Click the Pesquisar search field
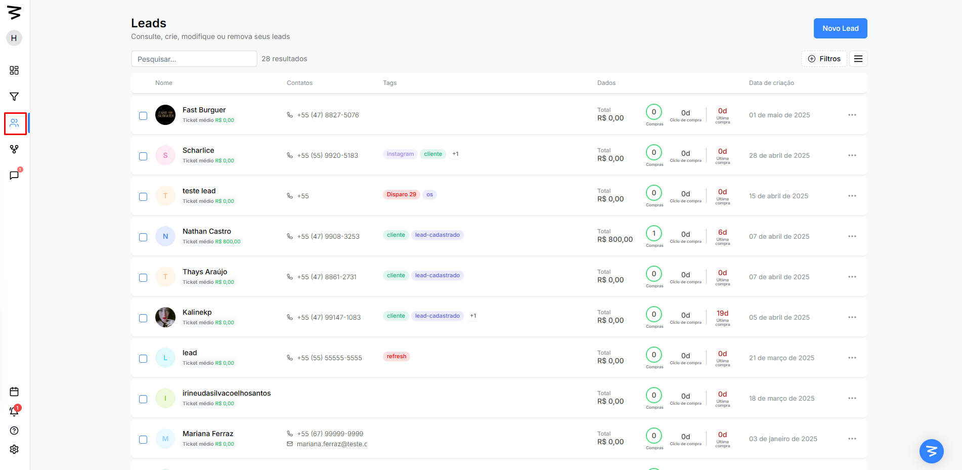 click(x=194, y=59)
